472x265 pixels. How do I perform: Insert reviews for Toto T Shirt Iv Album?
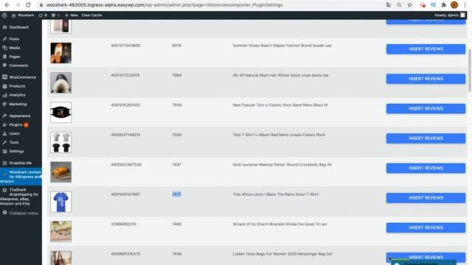426,138
